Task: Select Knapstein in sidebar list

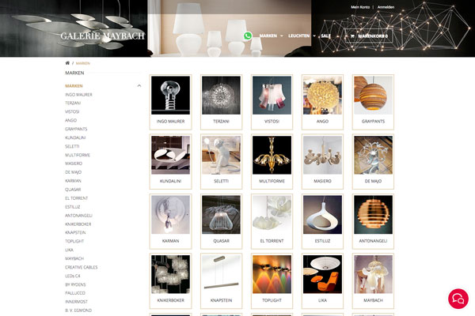Action: [x=75, y=232]
